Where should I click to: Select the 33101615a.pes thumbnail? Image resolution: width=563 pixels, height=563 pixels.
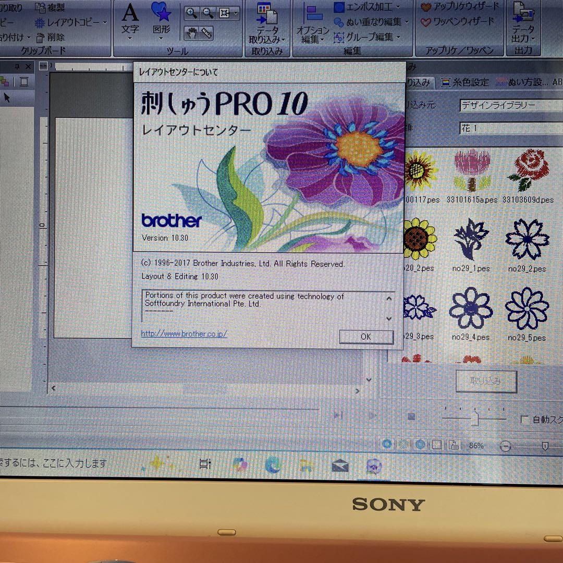coord(472,176)
